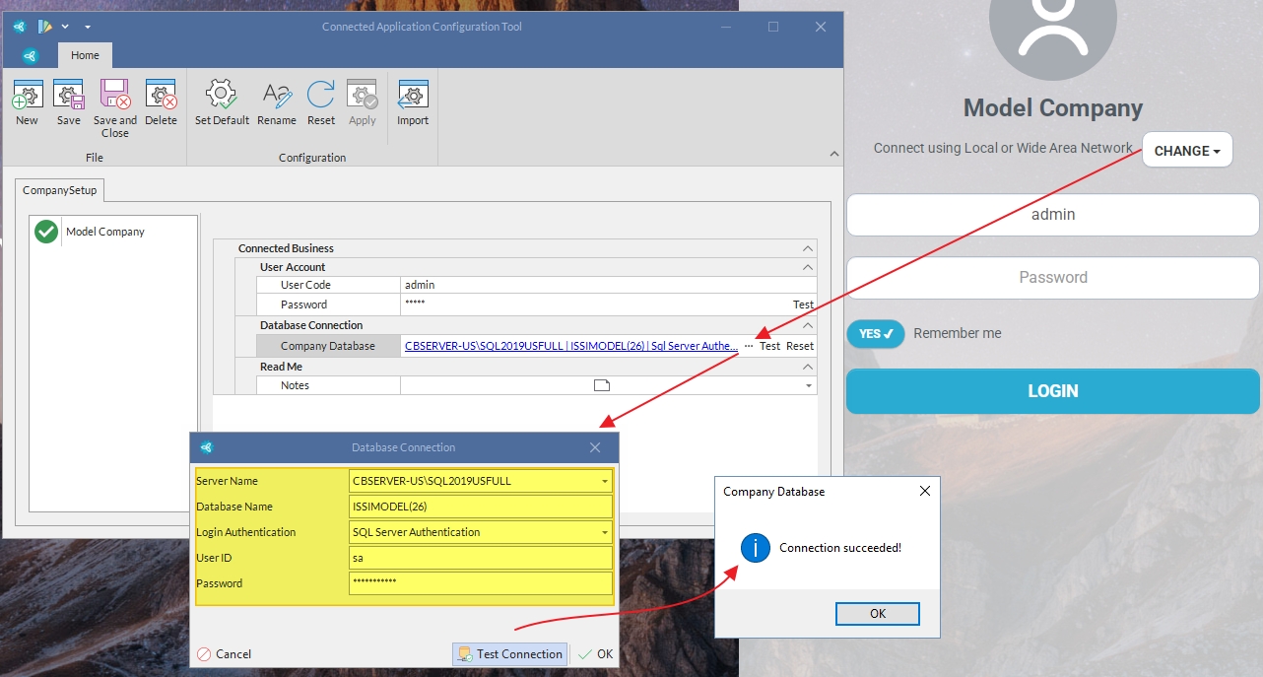Click Save and Close icon
This screenshot has height=677, width=1263.
point(114,97)
